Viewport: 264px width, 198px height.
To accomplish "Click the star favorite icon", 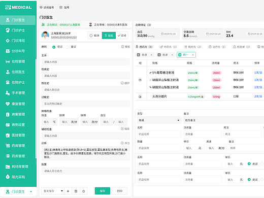I will coord(83,191).
